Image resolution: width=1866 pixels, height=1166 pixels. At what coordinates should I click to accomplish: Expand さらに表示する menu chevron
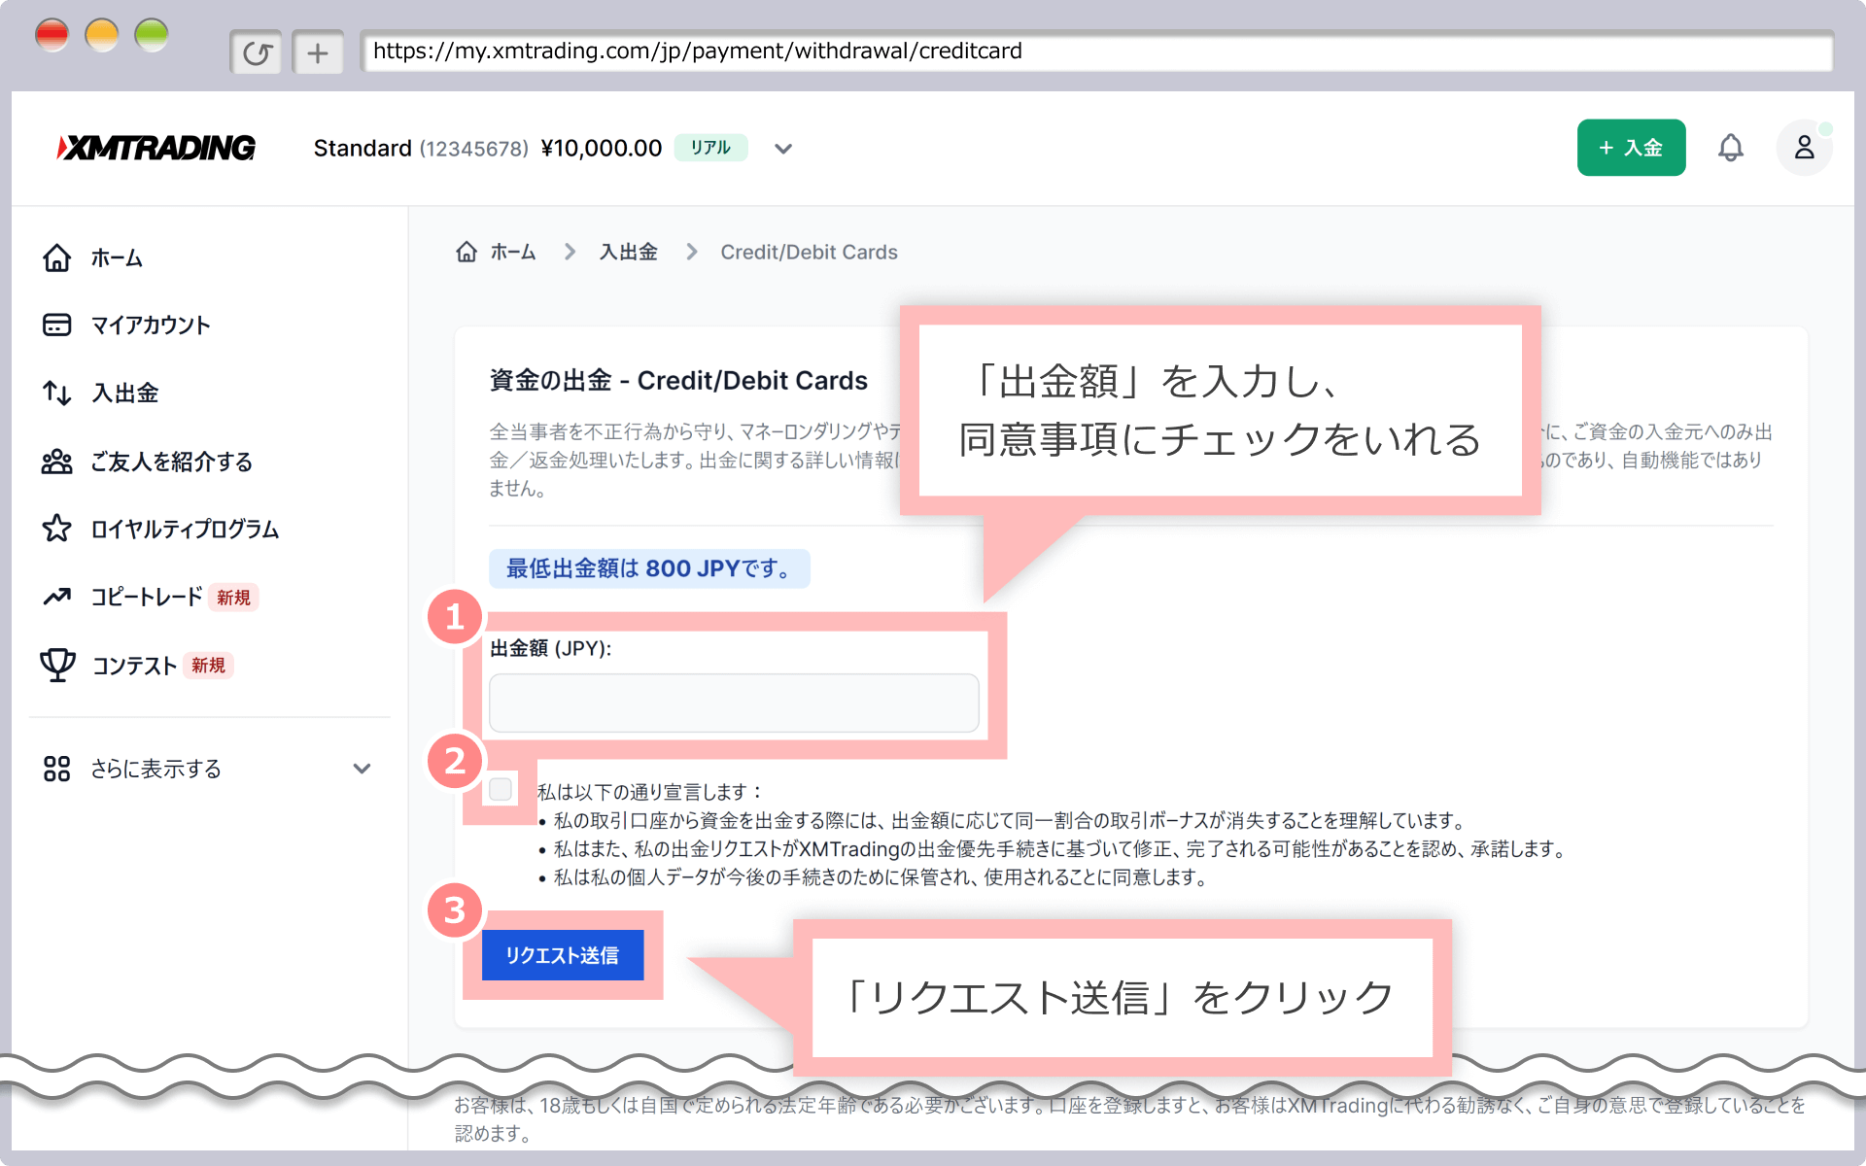tap(362, 769)
